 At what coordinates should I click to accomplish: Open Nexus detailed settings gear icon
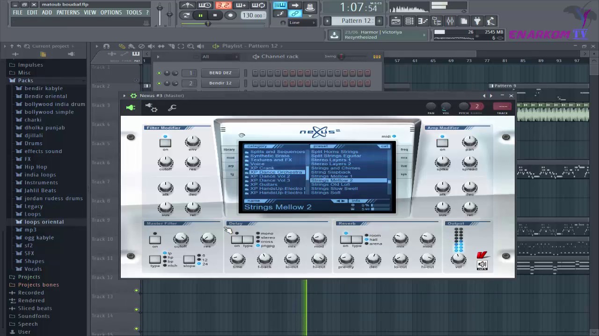pyautogui.click(x=151, y=108)
